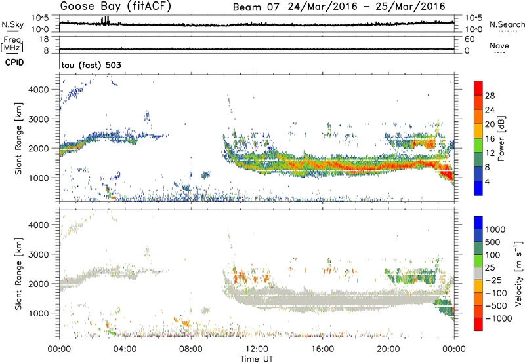Click the '16:00' time axis tick label
525x363 pixels.
322,349
